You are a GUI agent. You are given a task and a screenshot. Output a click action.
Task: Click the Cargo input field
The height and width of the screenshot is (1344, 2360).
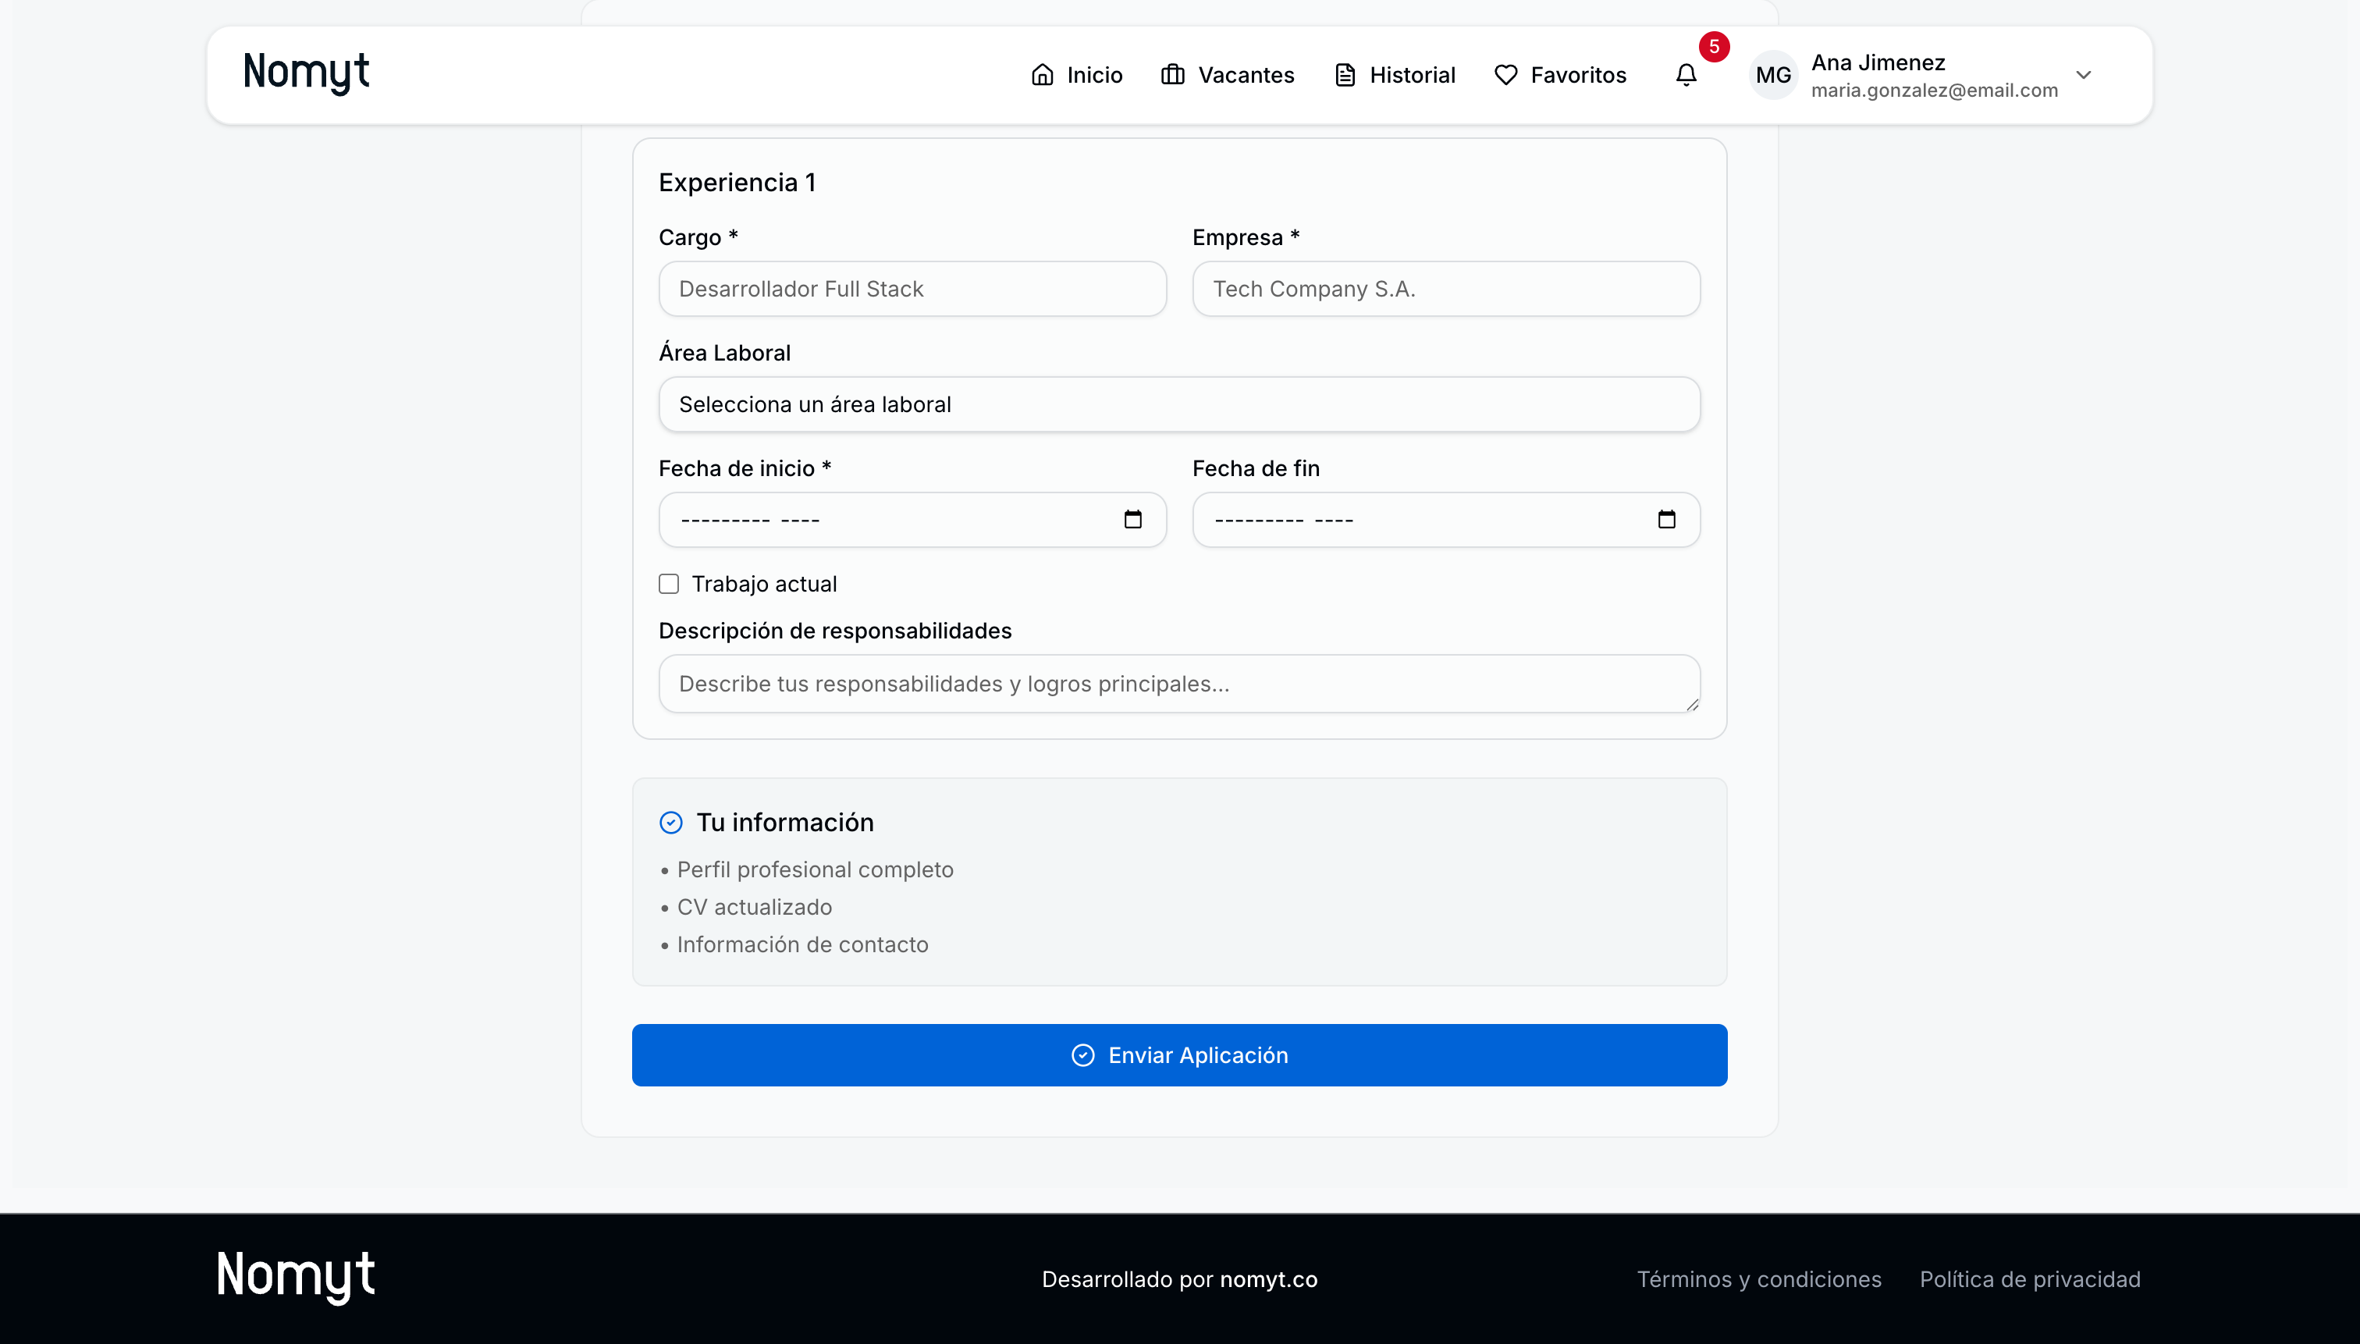click(912, 289)
